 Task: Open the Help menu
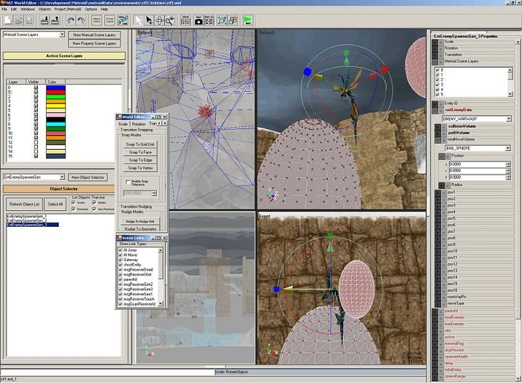(x=104, y=9)
